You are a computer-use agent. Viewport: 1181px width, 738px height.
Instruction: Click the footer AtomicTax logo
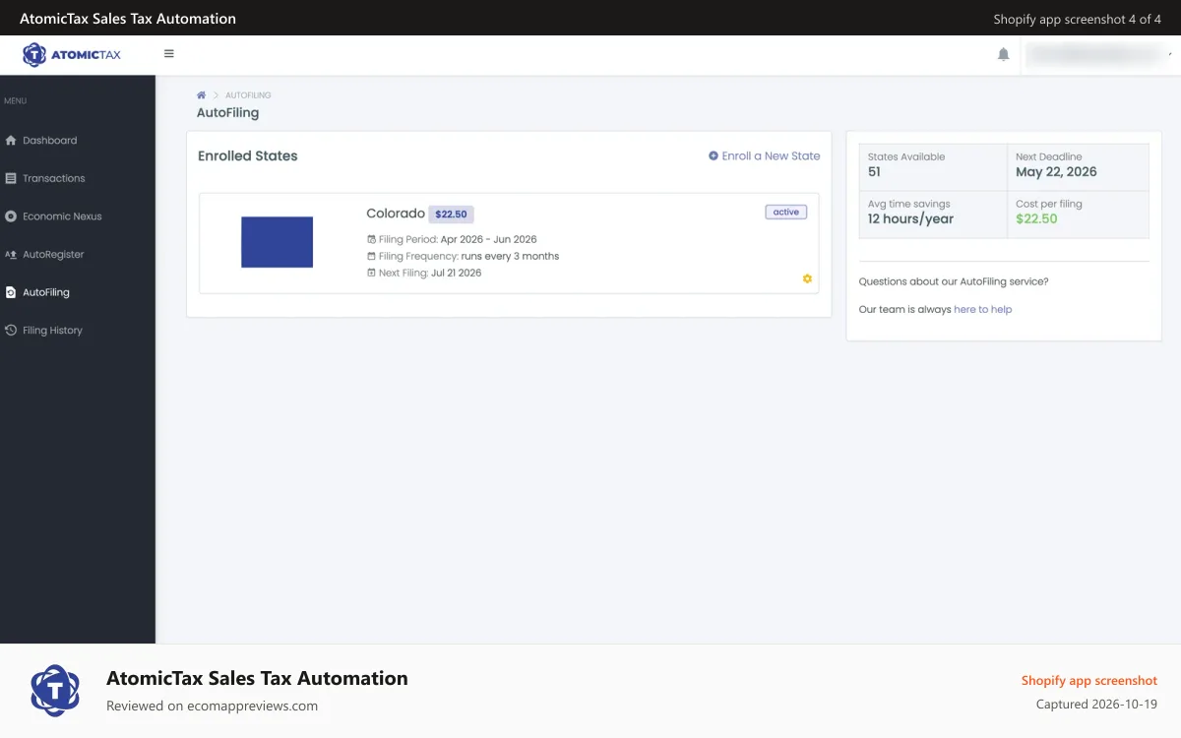pos(55,691)
